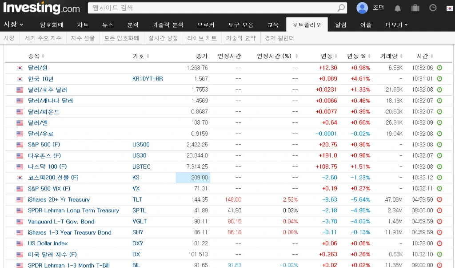Open the SPDR Lehman Long Term Treasury link
Viewport: 455px width, 268px height.
point(73,211)
